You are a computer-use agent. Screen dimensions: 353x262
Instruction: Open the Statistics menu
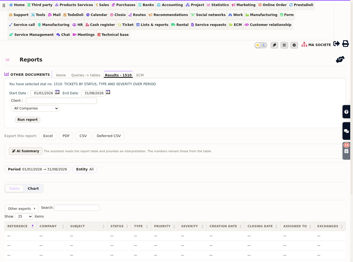[218, 5]
